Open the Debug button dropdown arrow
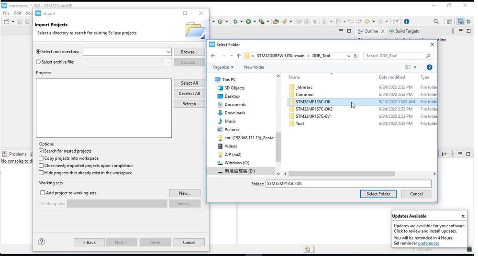The image size is (478, 256). [x=242, y=22]
